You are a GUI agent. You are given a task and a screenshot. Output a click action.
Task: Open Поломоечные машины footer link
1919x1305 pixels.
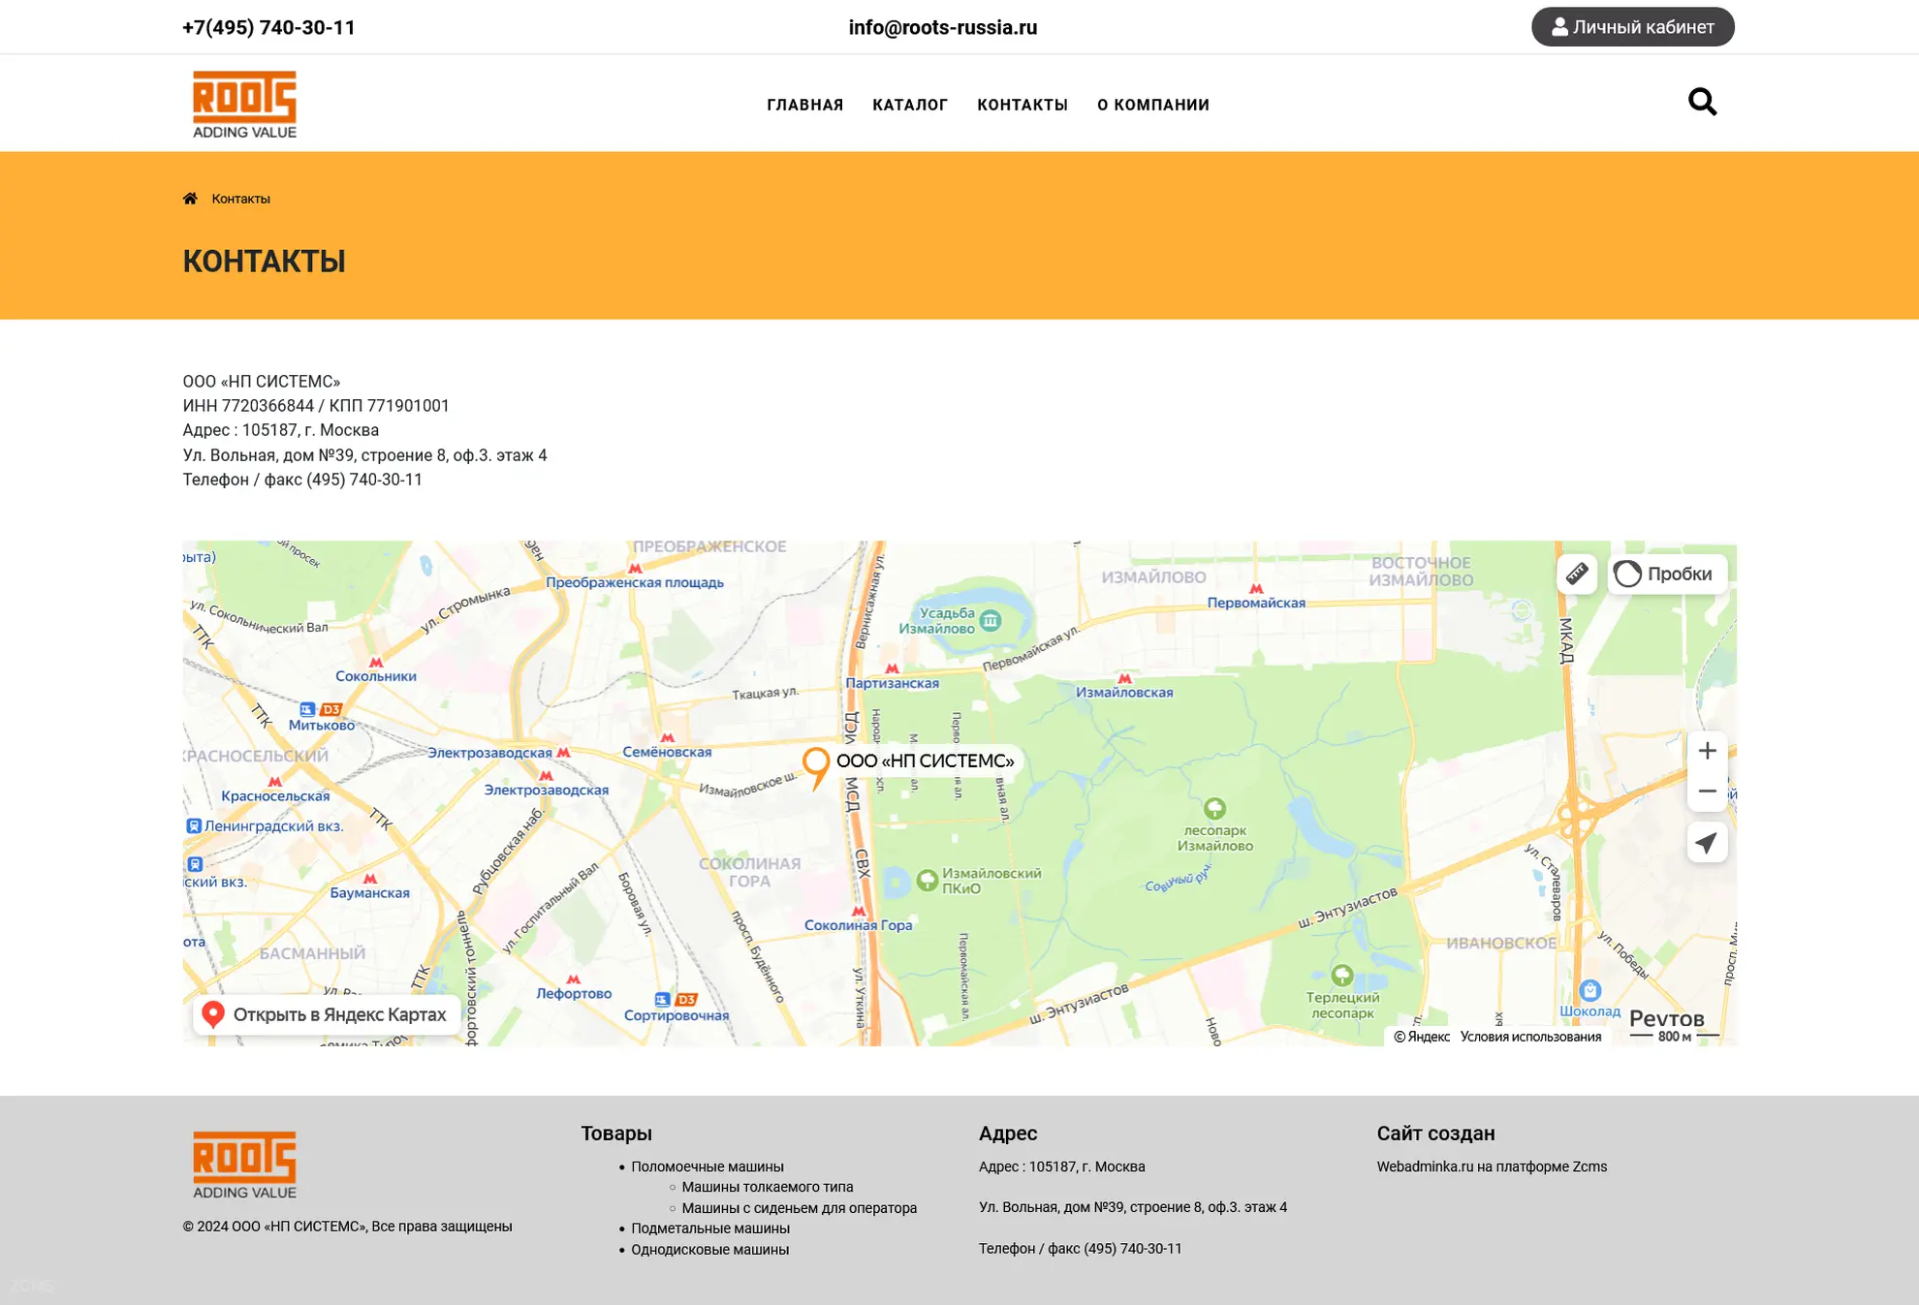707,1166
